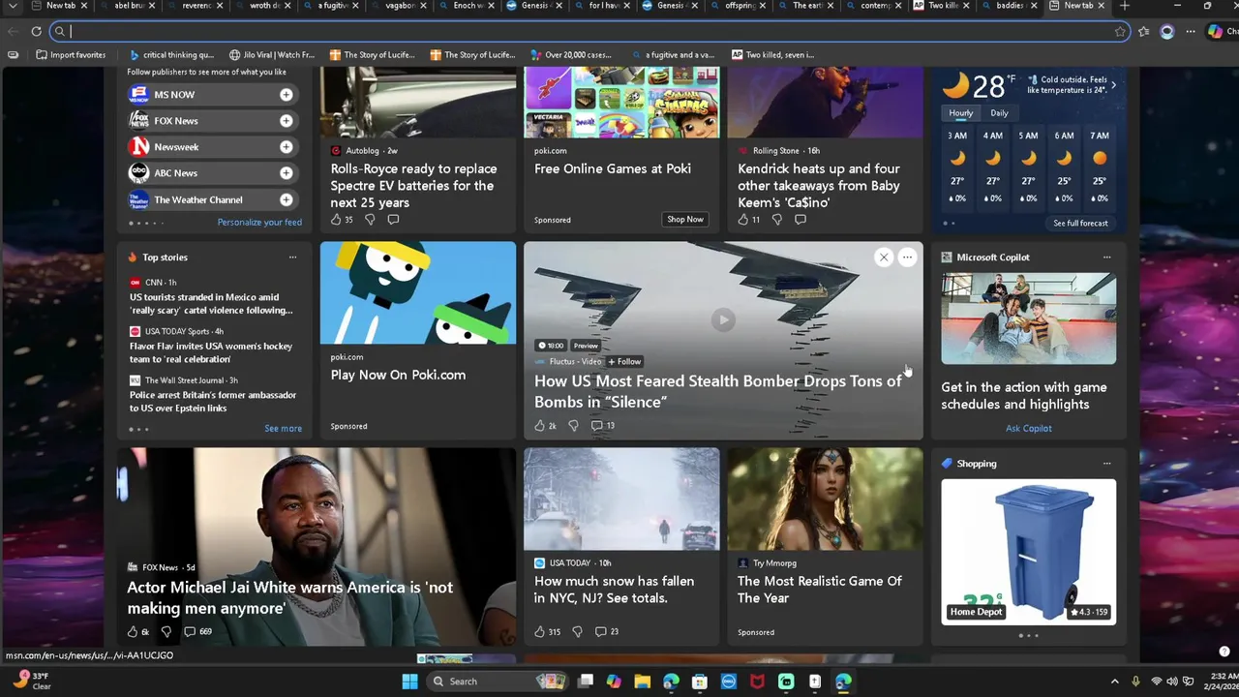Open Top stories more options menu

tap(292, 258)
